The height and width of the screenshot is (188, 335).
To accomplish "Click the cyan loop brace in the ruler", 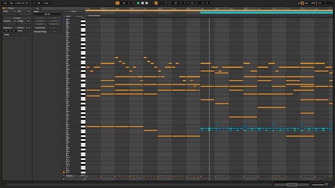I will pyautogui.click(x=266, y=13).
